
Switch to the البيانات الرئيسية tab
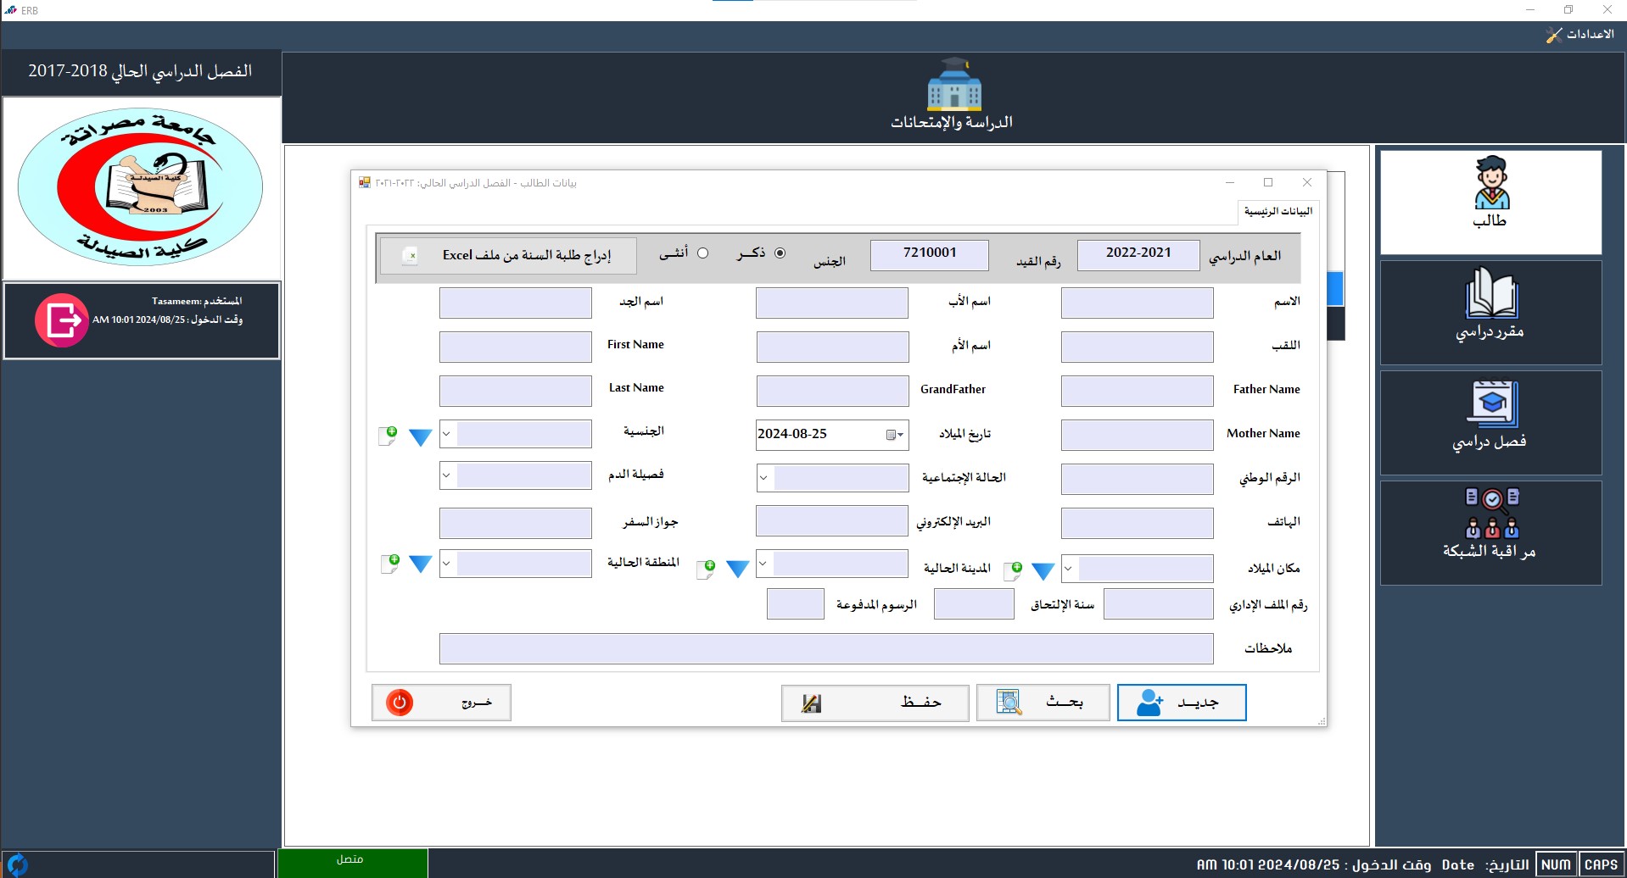1278,211
